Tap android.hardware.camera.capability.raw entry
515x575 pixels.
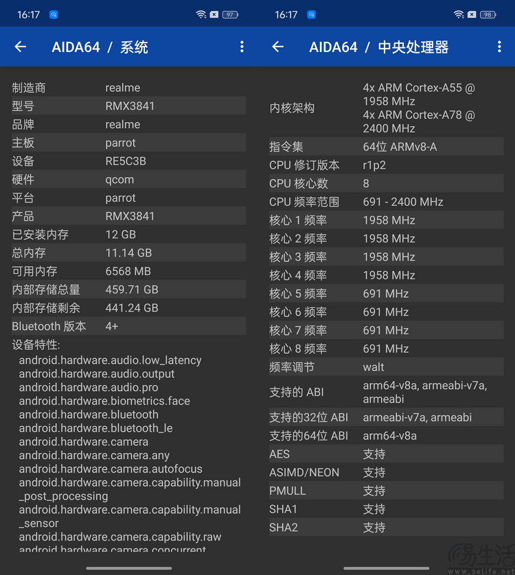(x=120, y=537)
